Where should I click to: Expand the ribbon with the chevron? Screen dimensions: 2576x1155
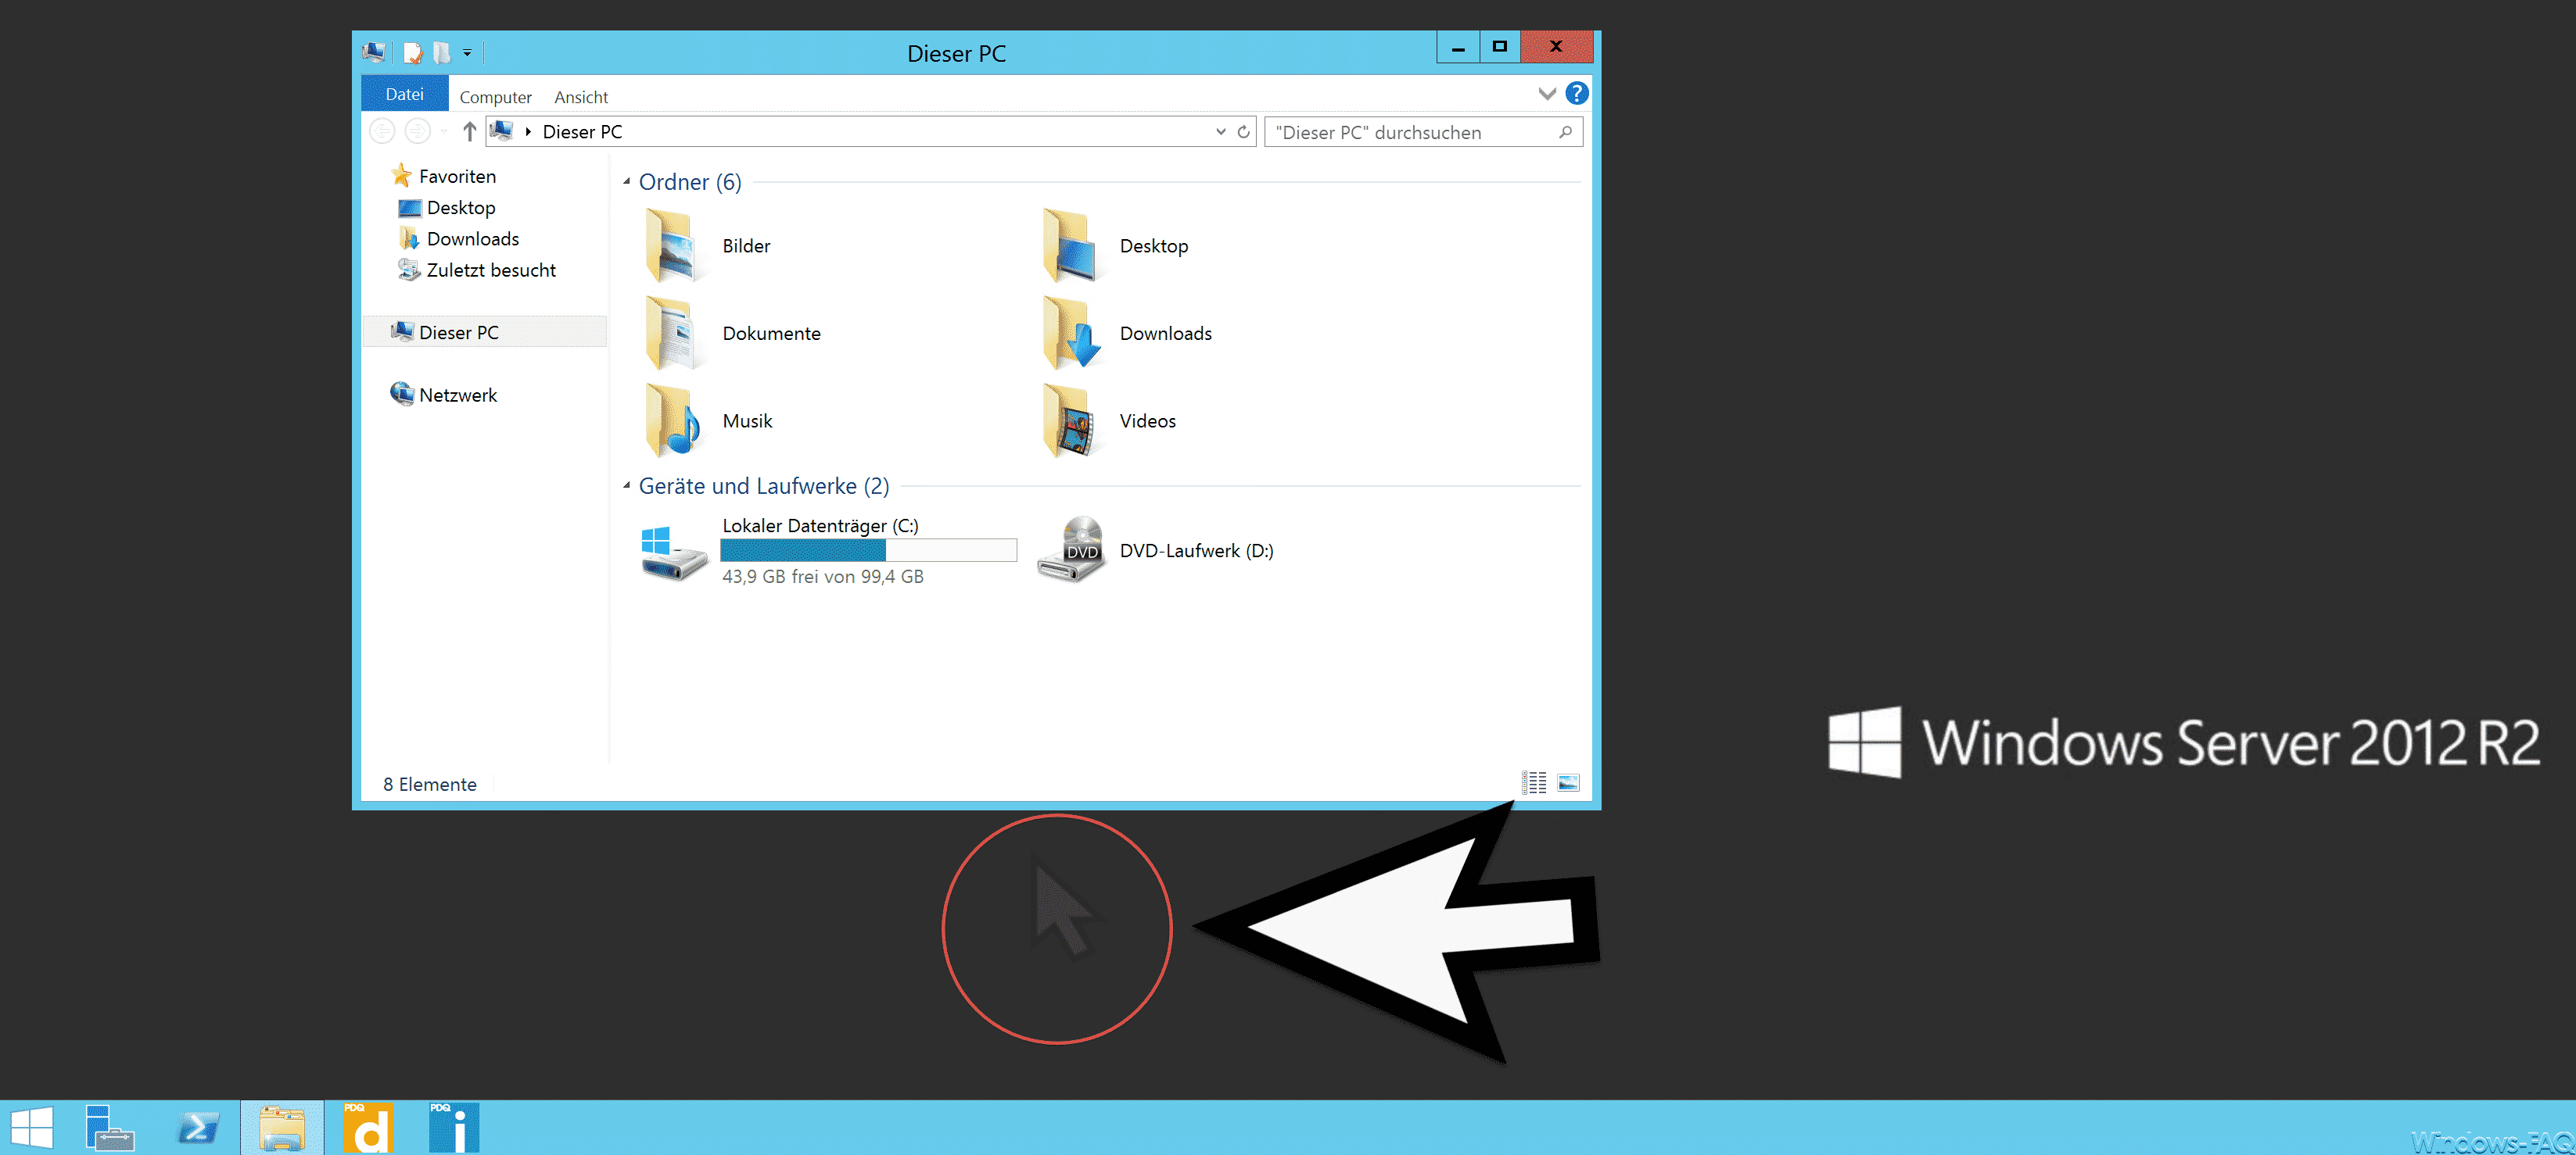point(1546,94)
